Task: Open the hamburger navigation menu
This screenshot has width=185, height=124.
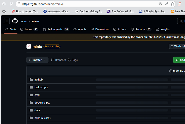Action: click(x=7, y=21)
